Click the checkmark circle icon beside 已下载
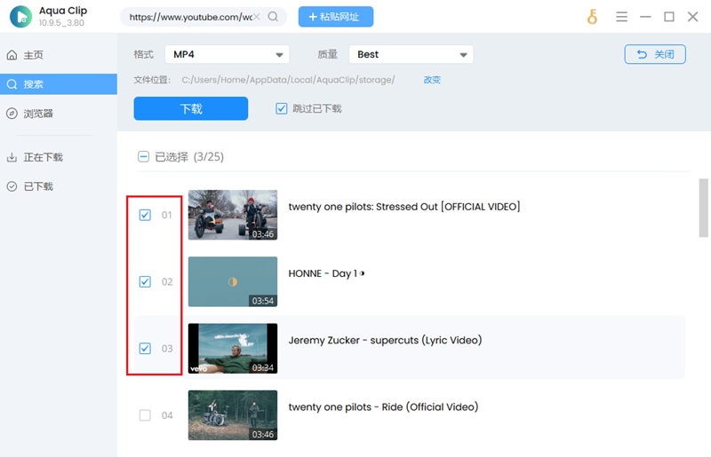The width and height of the screenshot is (711, 457). (12, 186)
